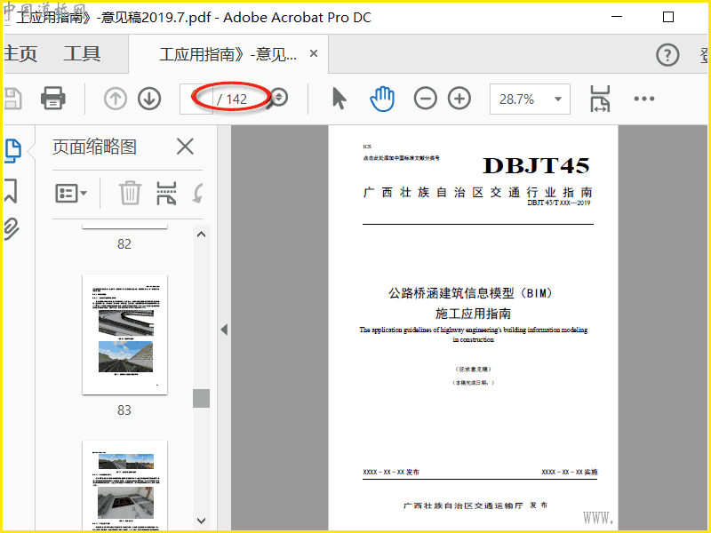Click the thumbnail scrollbar handle
The image size is (711, 533).
click(202, 398)
